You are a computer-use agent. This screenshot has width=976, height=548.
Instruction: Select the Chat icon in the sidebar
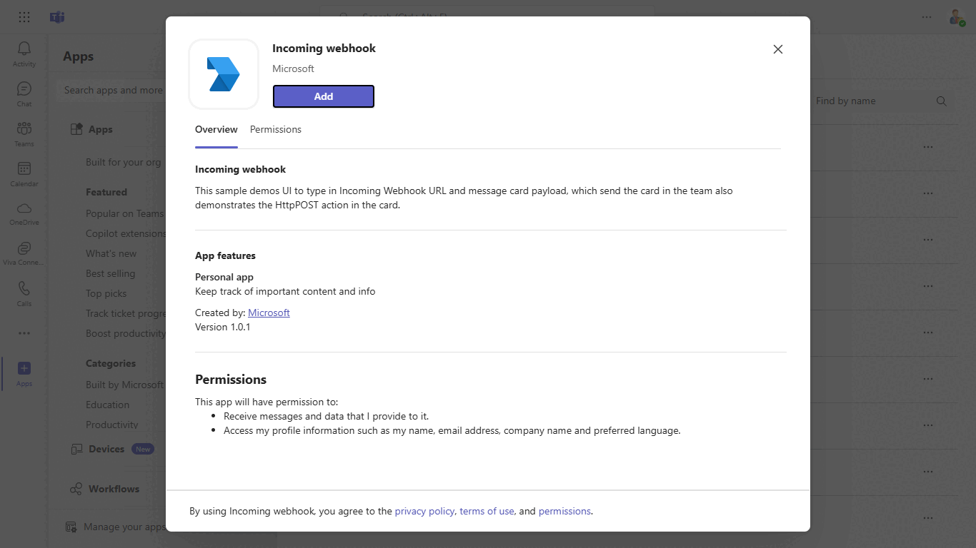[x=24, y=93]
